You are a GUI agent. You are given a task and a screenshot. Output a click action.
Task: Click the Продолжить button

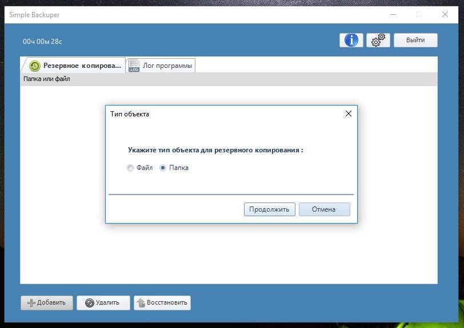pos(269,209)
